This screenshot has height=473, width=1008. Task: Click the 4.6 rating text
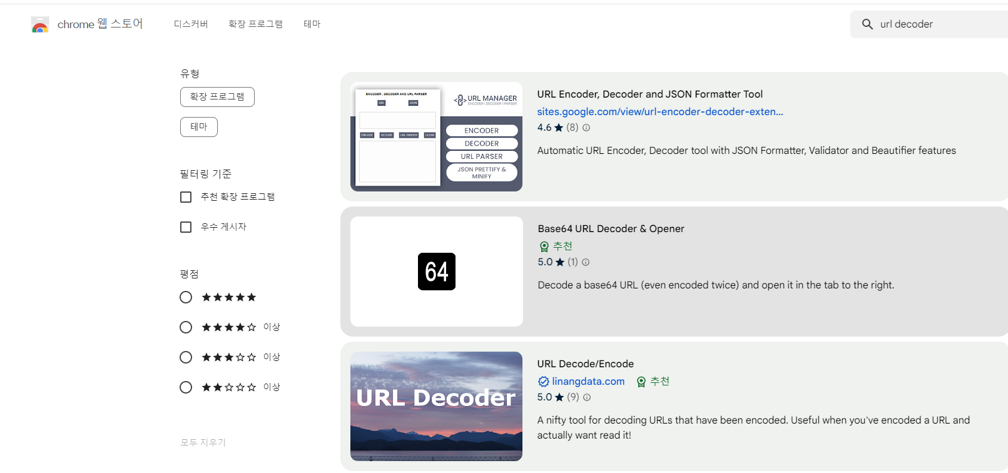pyautogui.click(x=544, y=128)
